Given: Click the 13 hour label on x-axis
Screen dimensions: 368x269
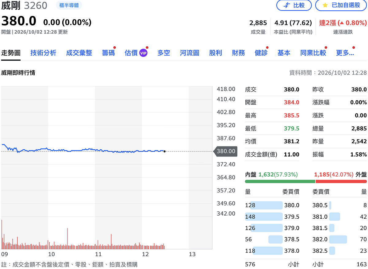Looking at the screenshot, I should tap(192, 254).
